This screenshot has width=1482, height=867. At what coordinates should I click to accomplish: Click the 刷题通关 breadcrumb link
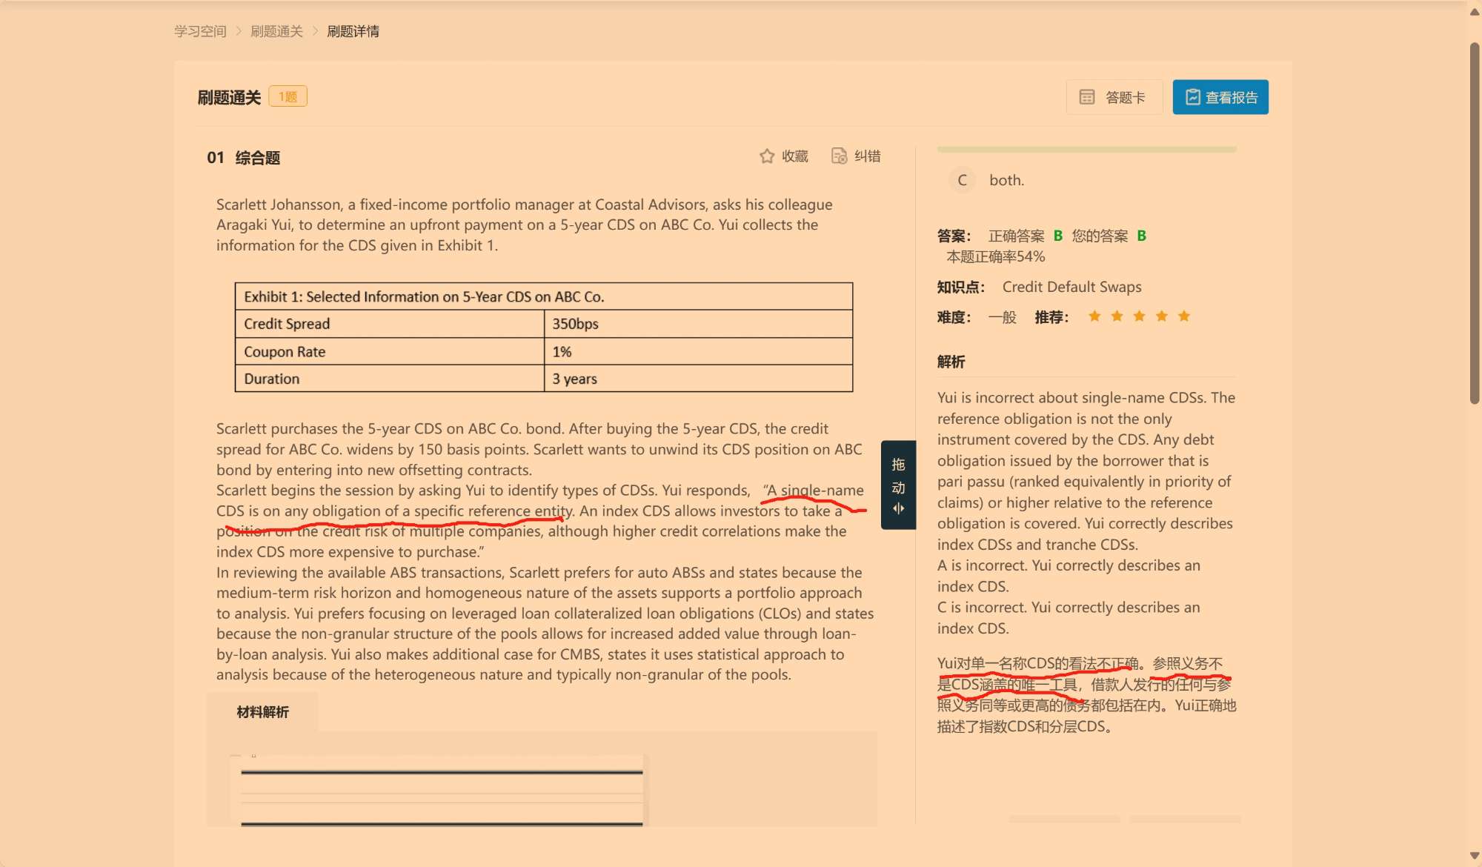coord(276,31)
